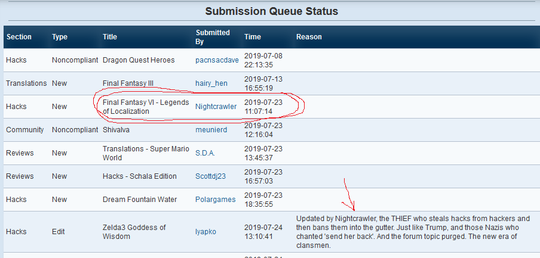Select Final Fantasy VI - Legends of Localization title

click(146, 107)
